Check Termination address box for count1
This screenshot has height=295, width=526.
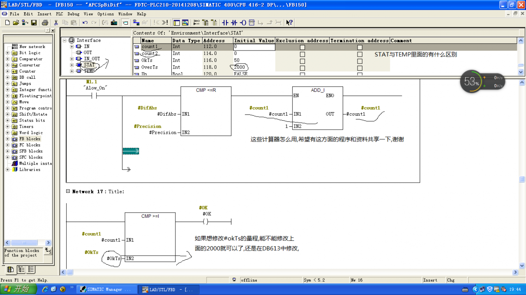pyautogui.click(x=360, y=47)
